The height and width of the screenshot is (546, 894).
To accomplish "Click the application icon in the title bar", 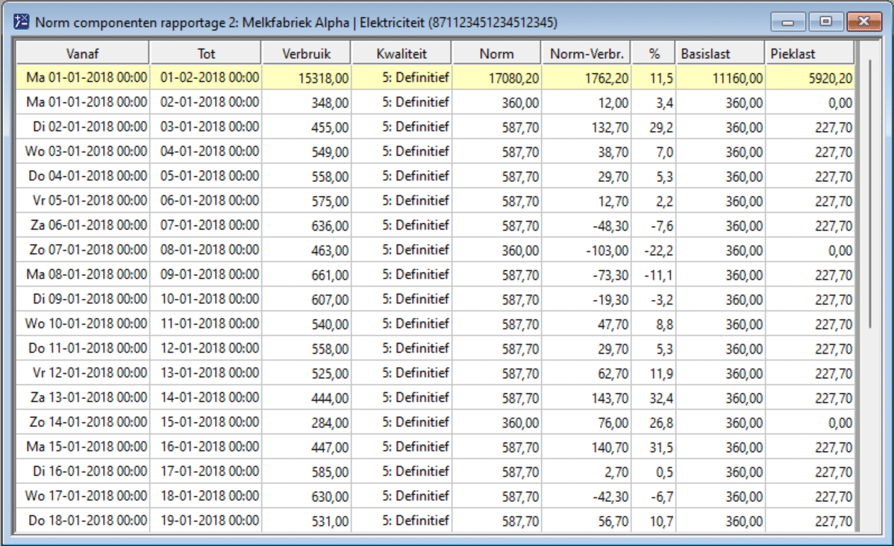I will pyautogui.click(x=21, y=22).
